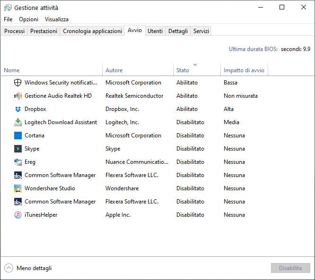This screenshot has height=280, width=315.
Task: Sort by the Nome column header
Action: (x=52, y=70)
